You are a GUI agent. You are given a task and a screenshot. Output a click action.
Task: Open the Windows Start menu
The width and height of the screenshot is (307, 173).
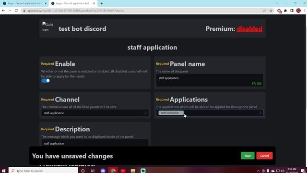pos(3,171)
